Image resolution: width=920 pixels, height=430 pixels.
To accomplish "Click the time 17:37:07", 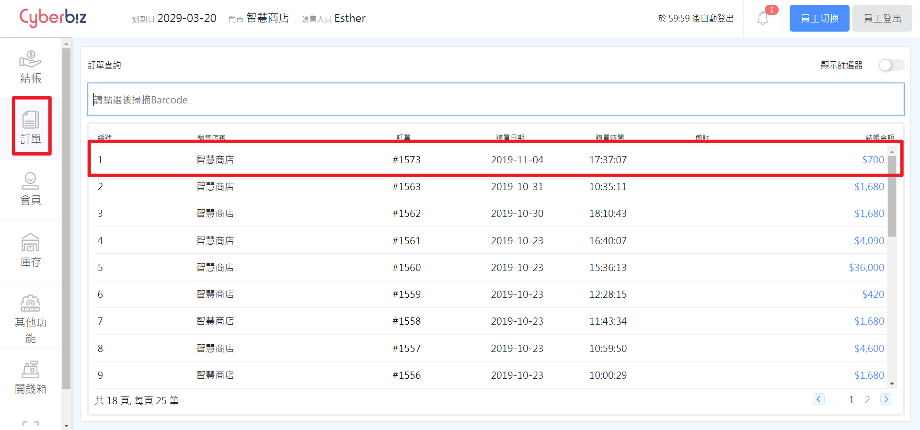I will coord(608,160).
